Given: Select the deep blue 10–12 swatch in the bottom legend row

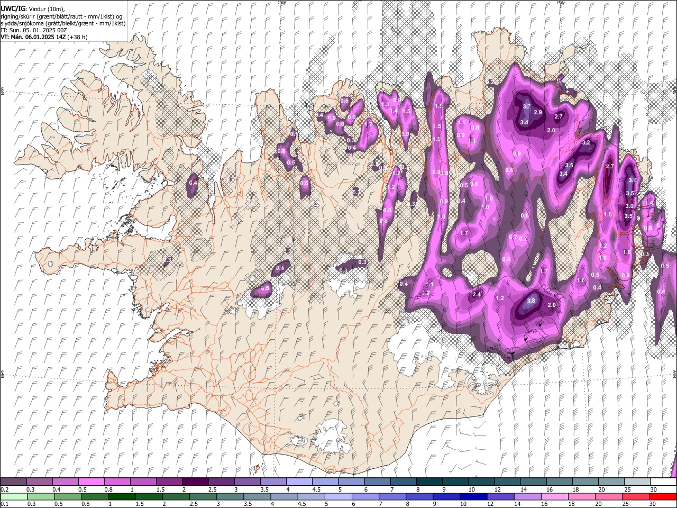Looking at the screenshot, I should pos(474,496).
